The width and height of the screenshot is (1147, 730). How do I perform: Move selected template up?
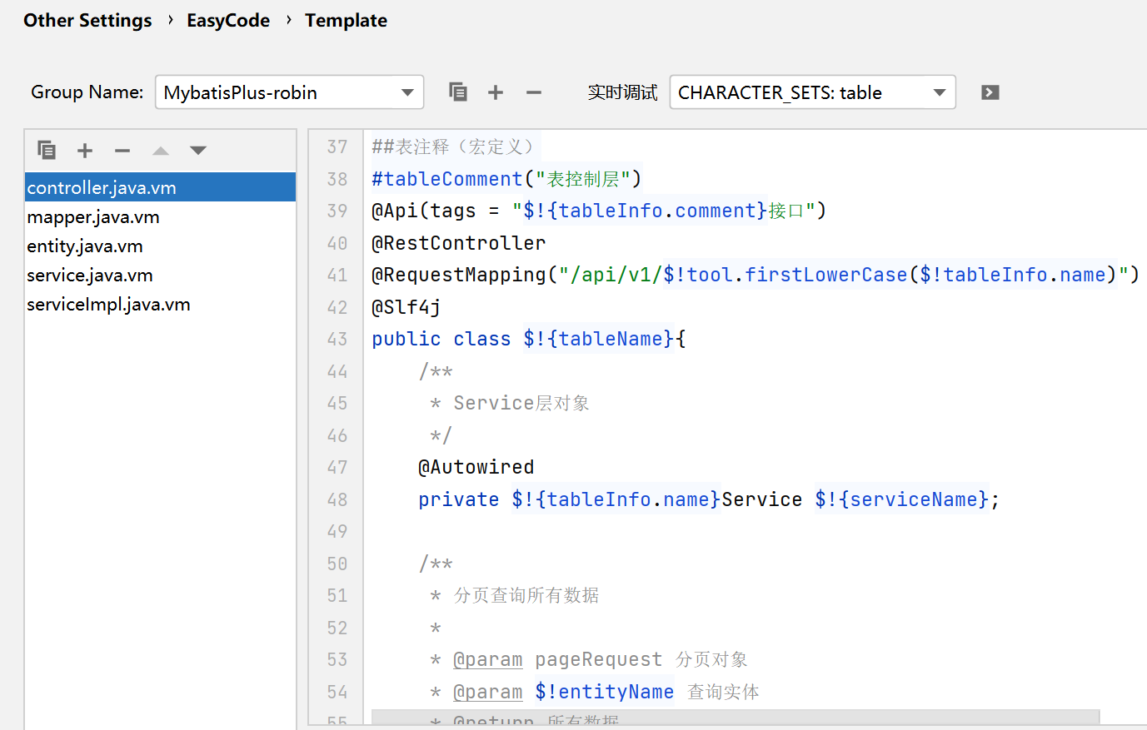(x=161, y=151)
